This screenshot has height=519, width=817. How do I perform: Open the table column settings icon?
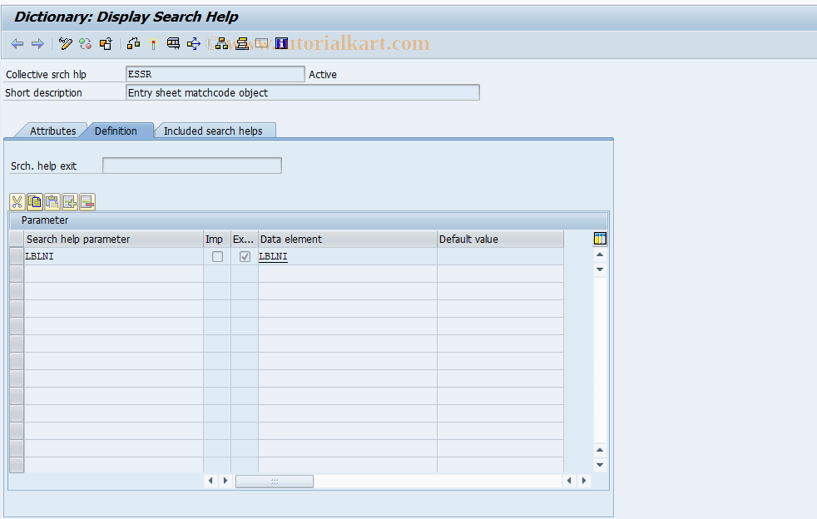(600, 239)
